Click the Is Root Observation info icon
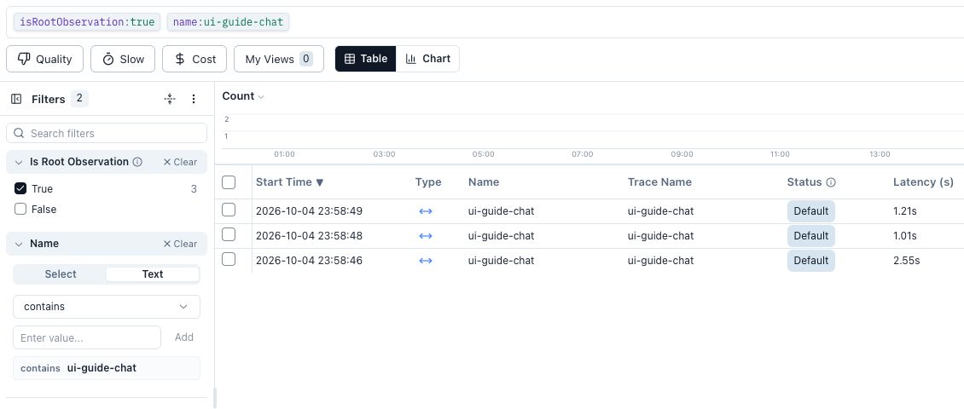964x409 pixels. [137, 162]
